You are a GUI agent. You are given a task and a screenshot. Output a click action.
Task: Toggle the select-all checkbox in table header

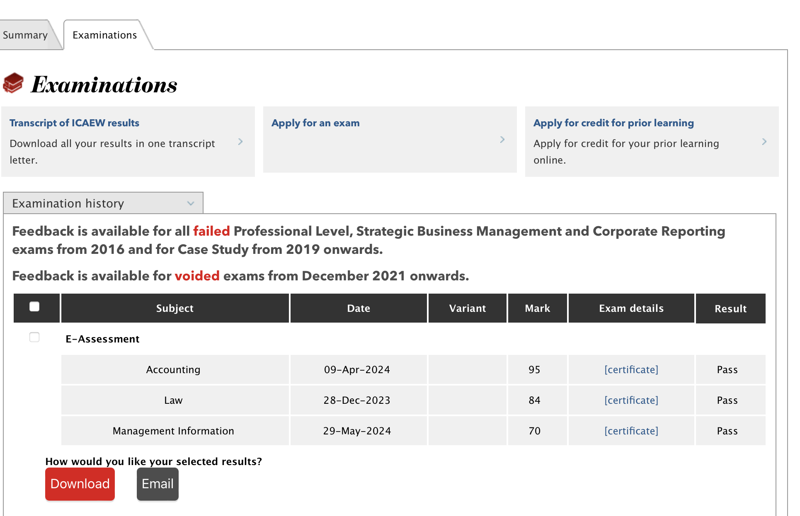34,306
